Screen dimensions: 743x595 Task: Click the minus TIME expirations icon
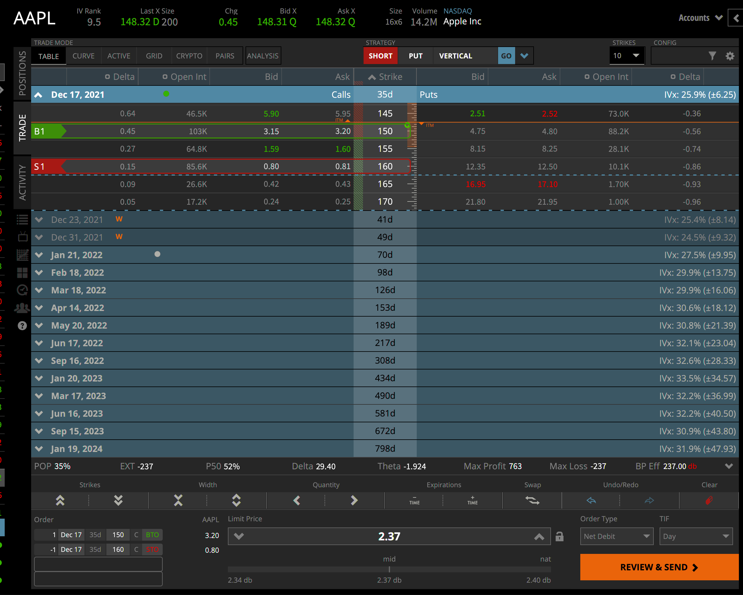414,500
